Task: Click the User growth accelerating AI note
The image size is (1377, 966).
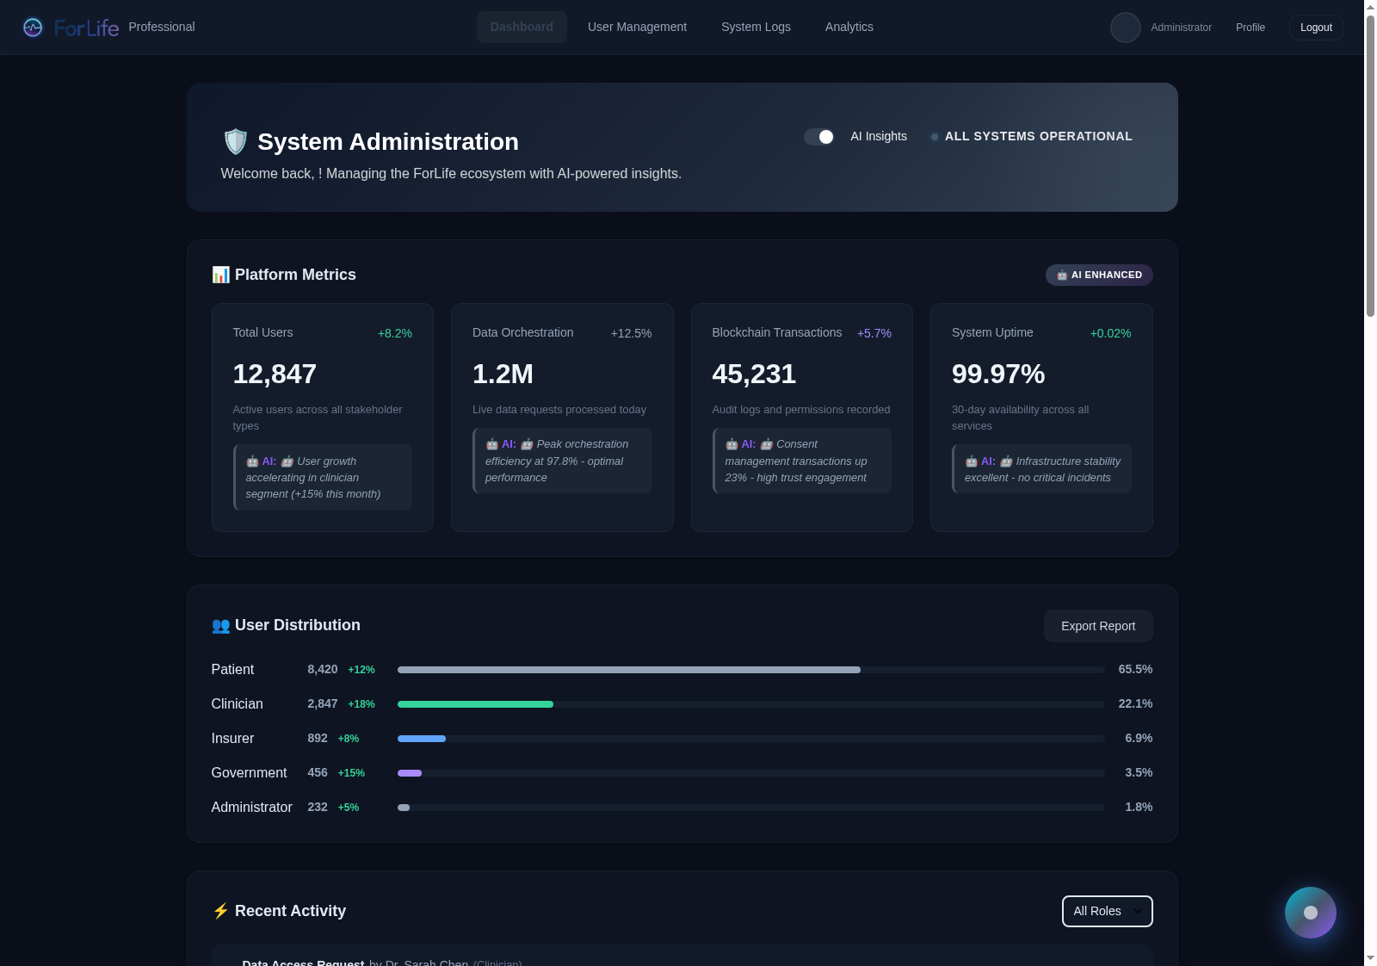Action: [x=323, y=477]
